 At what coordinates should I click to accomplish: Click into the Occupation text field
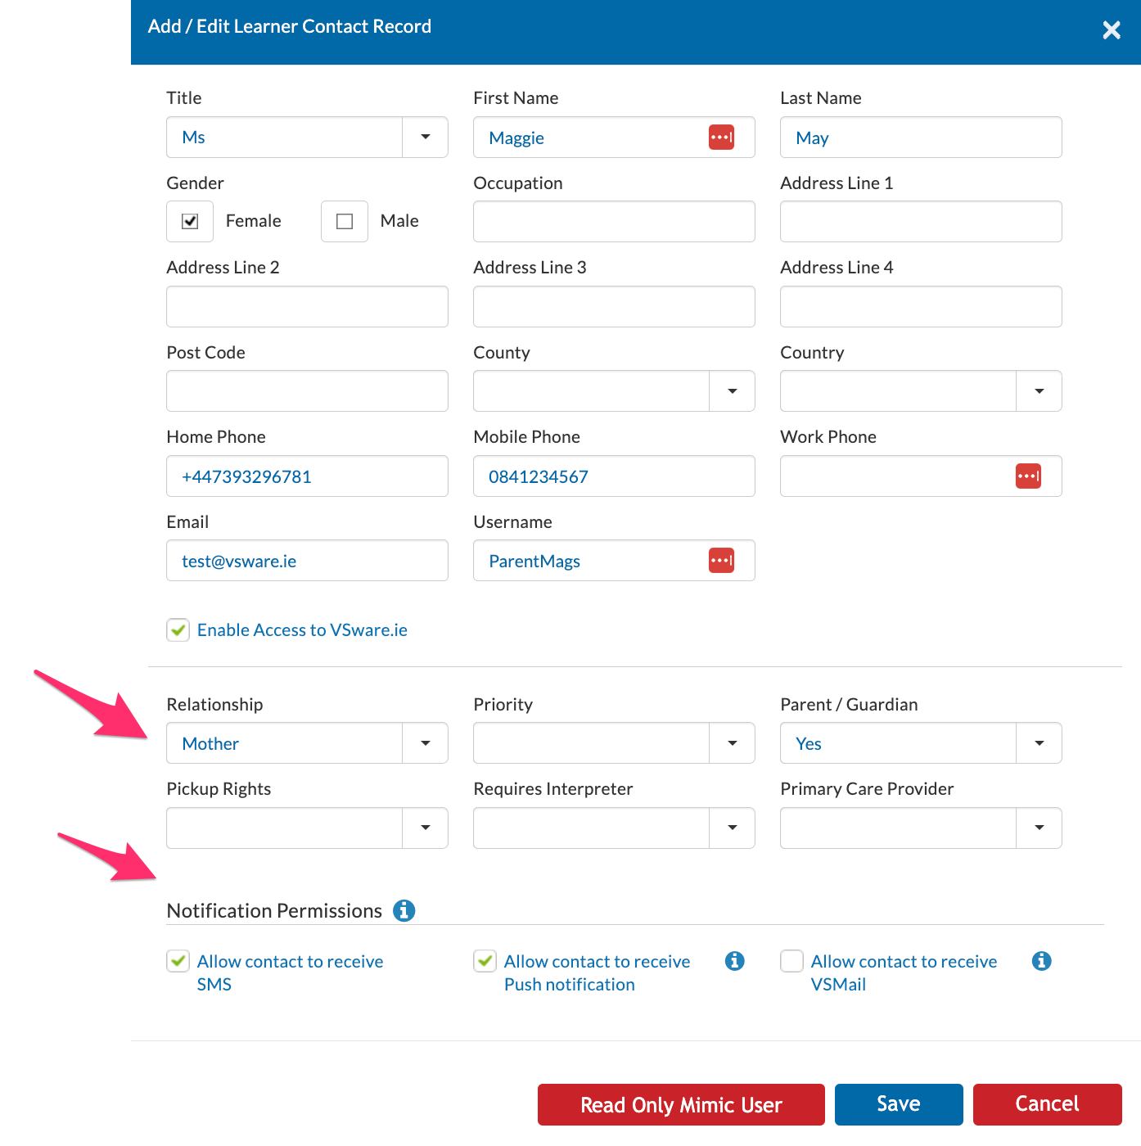(614, 221)
